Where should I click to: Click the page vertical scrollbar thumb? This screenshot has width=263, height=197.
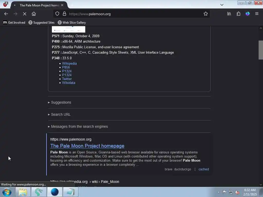click(x=261, y=50)
